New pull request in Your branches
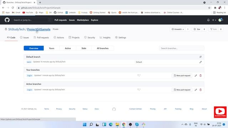The image size is (228, 128). tap(182, 75)
